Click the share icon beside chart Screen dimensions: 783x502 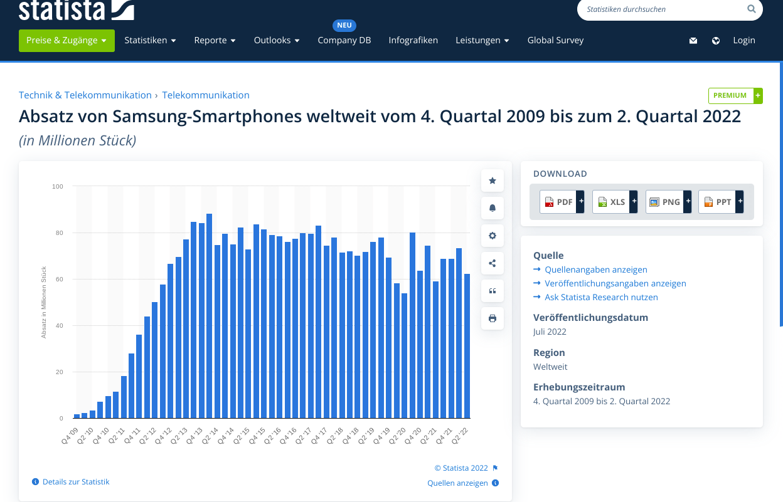493,263
